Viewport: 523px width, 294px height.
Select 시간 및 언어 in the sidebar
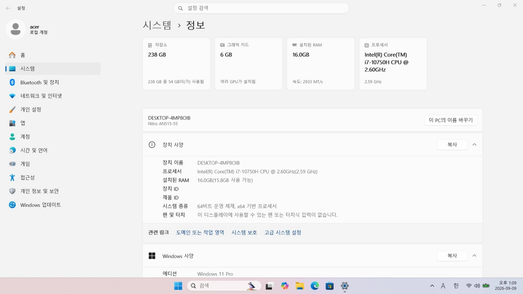[53, 150]
